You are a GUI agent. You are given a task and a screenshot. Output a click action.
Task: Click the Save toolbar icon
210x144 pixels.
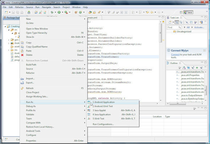pyautogui.click(x=13, y=12)
